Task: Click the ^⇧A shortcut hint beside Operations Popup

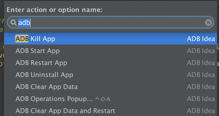Action: [103, 99]
